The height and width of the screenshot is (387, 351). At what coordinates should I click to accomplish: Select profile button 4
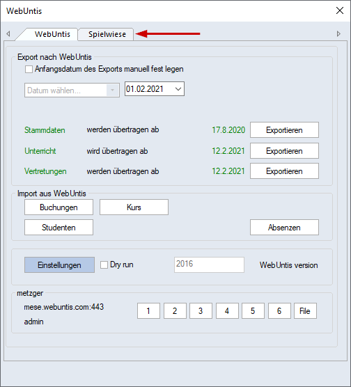point(227,310)
